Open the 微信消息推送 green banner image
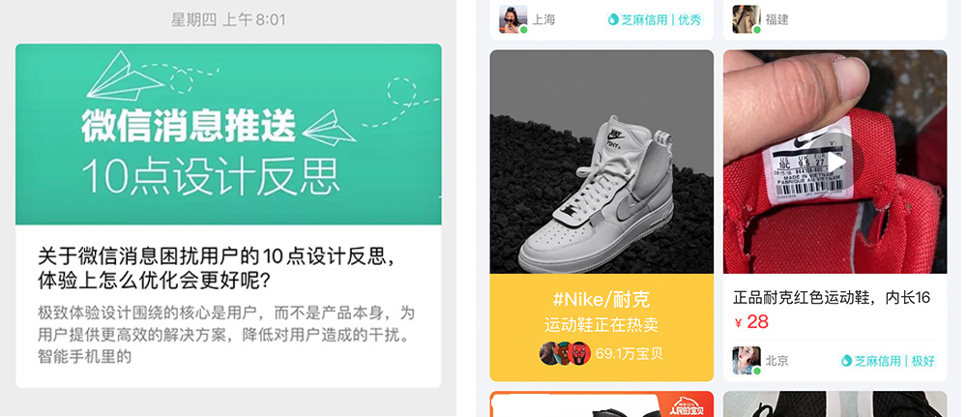The width and height of the screenshot is (967, 417). click(x=229, y=134)
